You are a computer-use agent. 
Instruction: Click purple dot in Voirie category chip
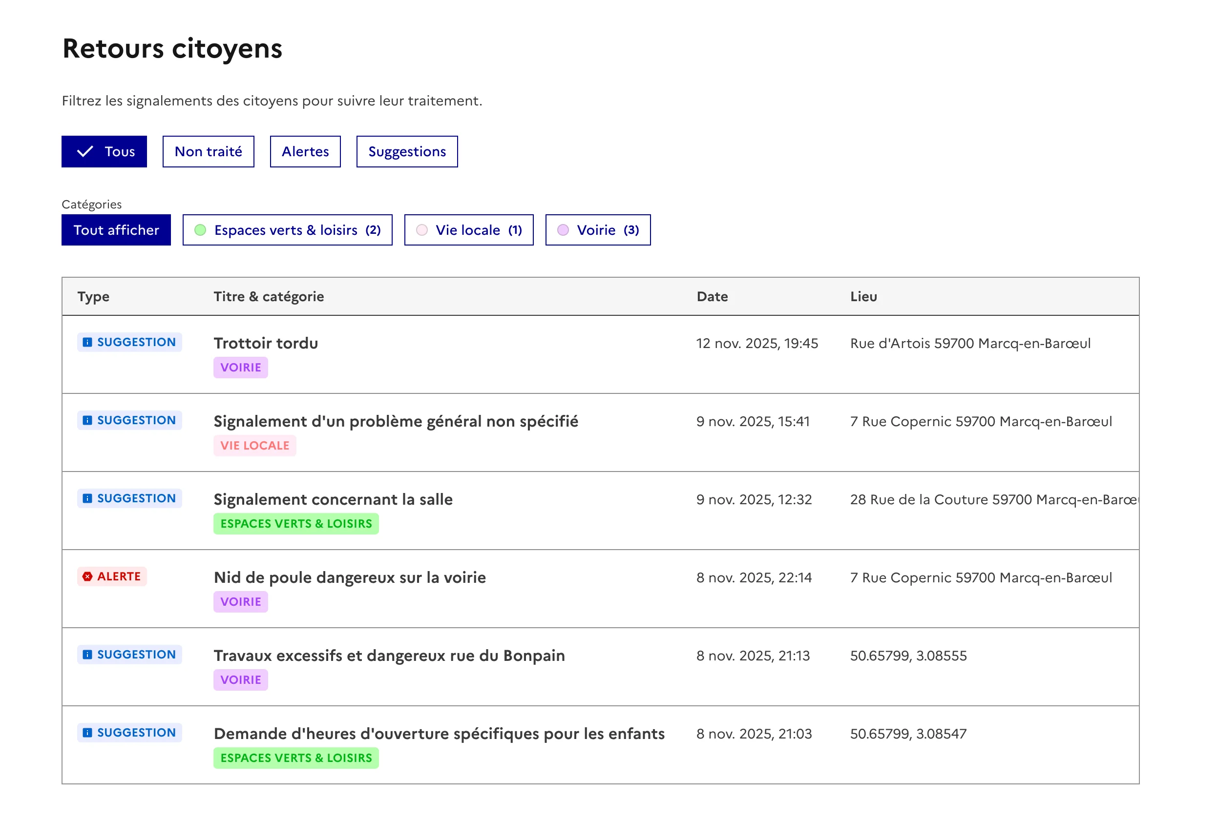tap(563, 230)
